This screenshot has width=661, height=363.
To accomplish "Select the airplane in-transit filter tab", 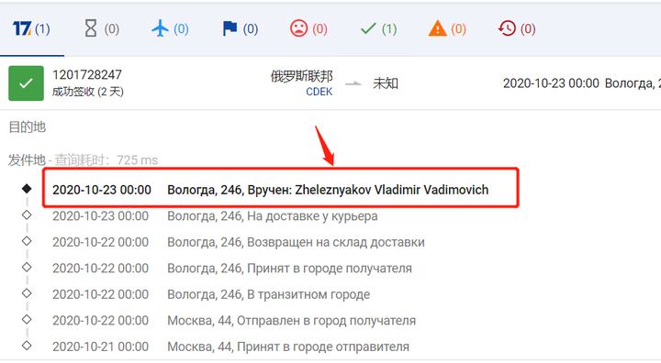I will [x=170, y=28].
